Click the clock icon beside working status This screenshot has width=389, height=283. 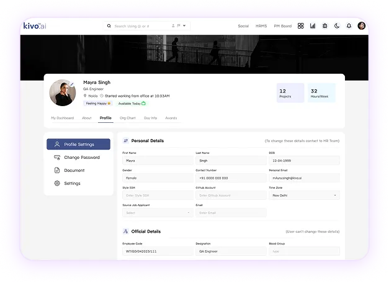[102, 96]
